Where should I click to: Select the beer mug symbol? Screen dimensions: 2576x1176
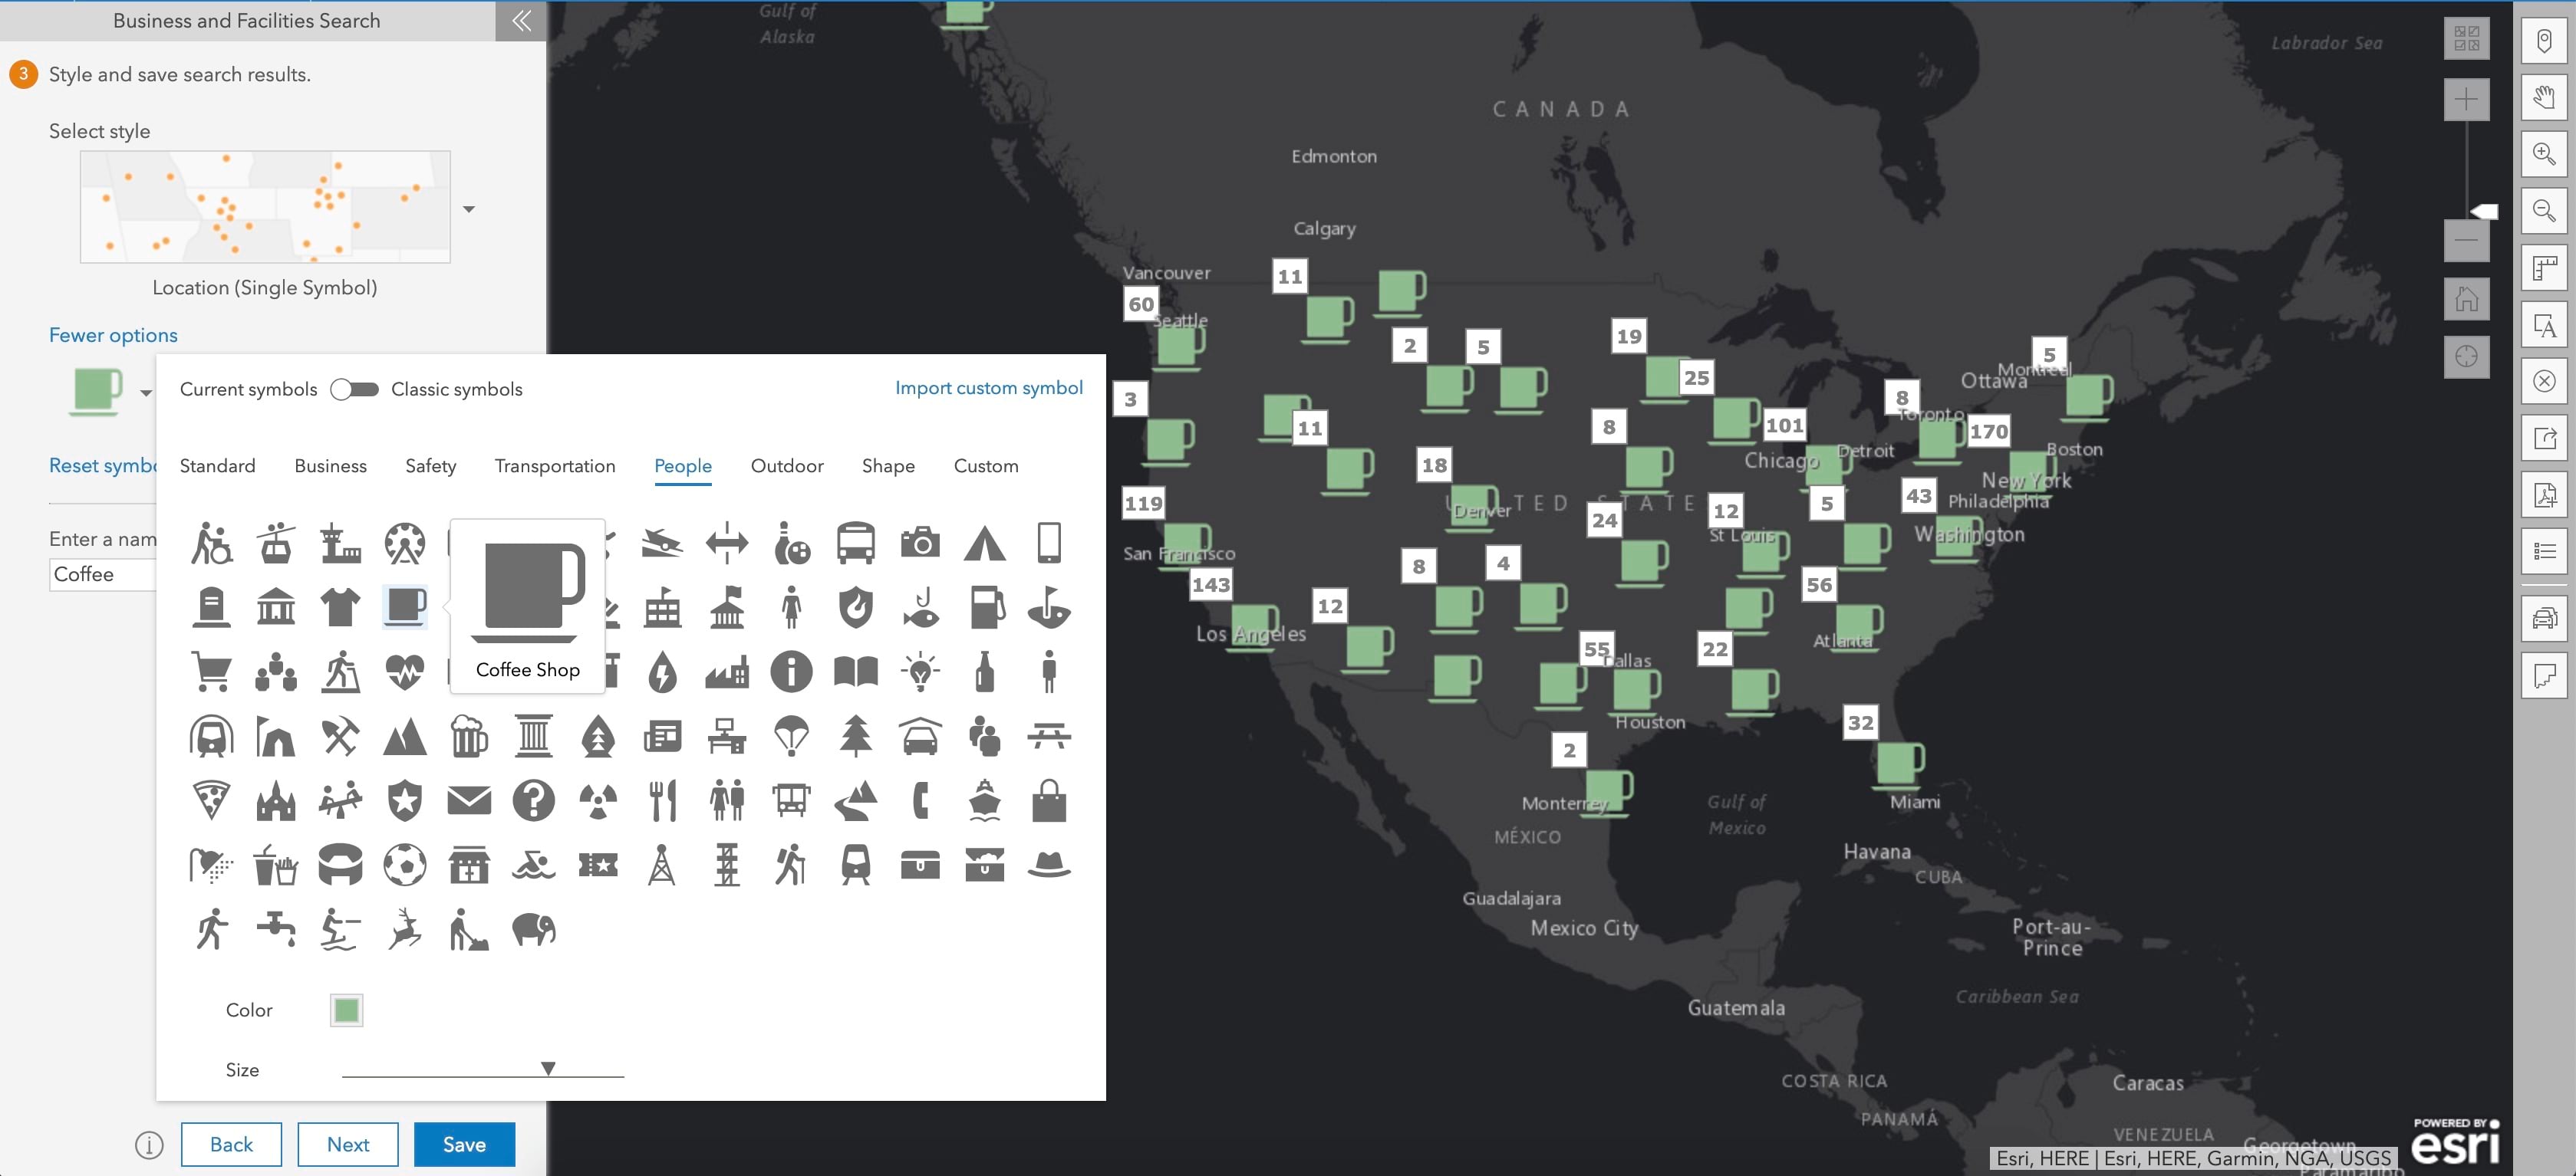pos(470,737)
